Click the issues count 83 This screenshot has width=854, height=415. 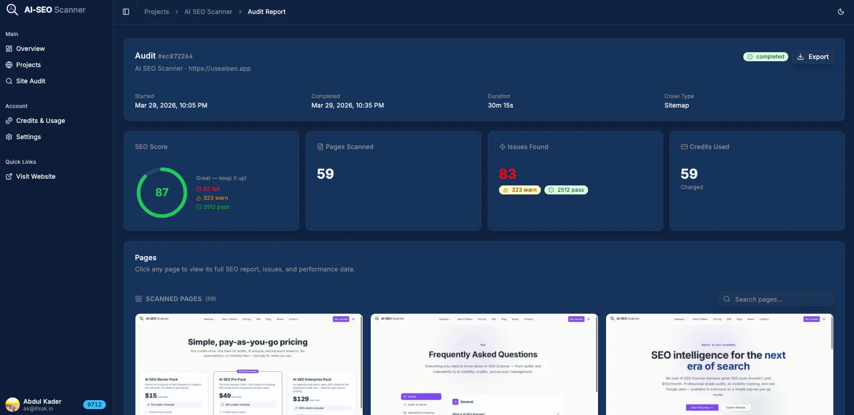pos(508,174)
